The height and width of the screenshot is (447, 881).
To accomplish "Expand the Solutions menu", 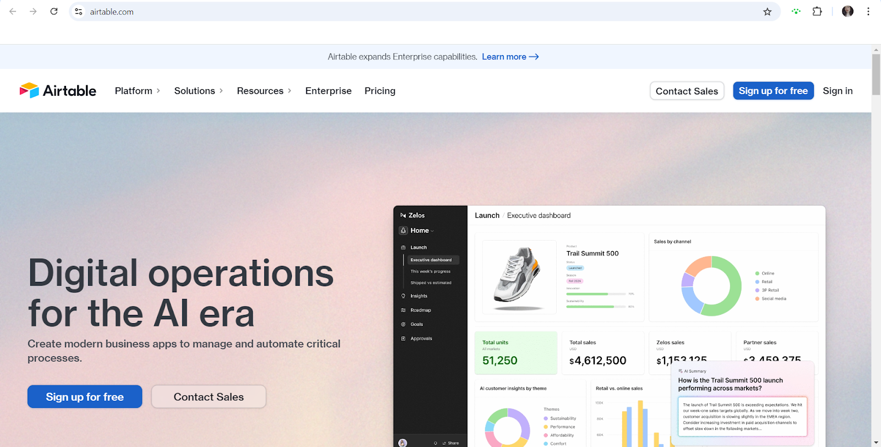I will [x=199, y=91].
